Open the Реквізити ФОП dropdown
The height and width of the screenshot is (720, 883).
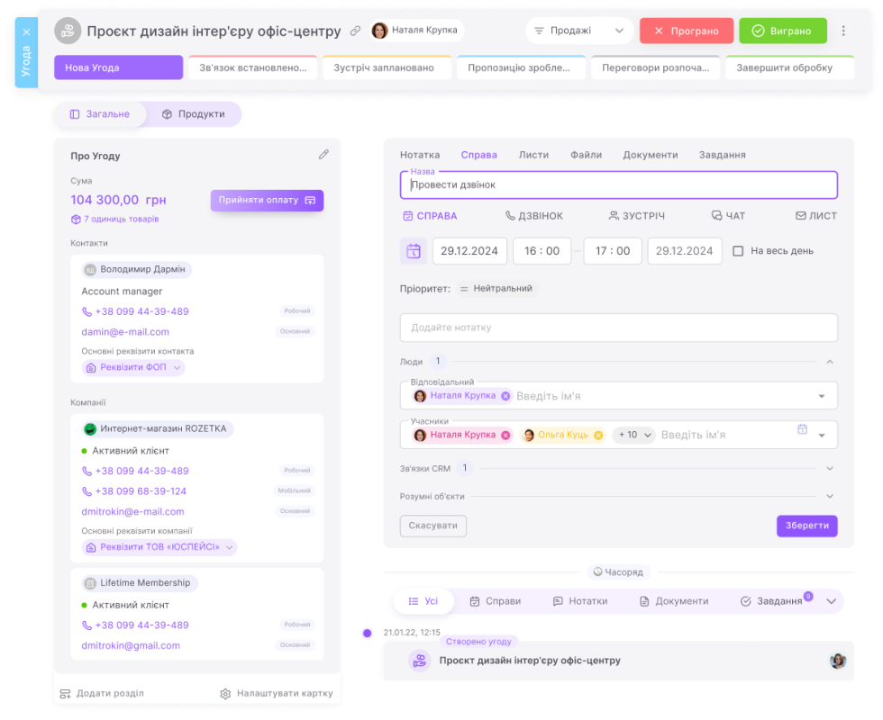133,367
